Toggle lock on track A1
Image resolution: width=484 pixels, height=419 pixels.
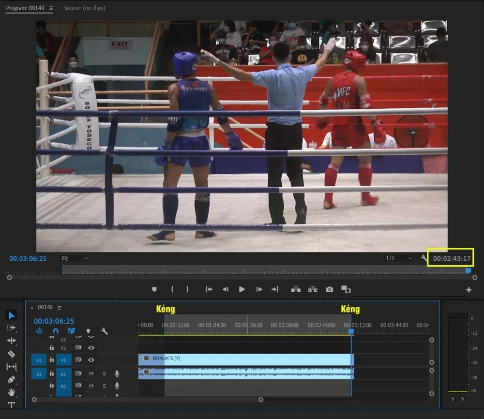pos(52,374)
